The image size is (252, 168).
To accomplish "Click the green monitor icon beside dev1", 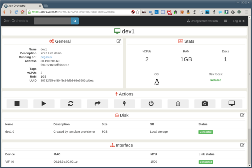I will (x=117, y=31).
